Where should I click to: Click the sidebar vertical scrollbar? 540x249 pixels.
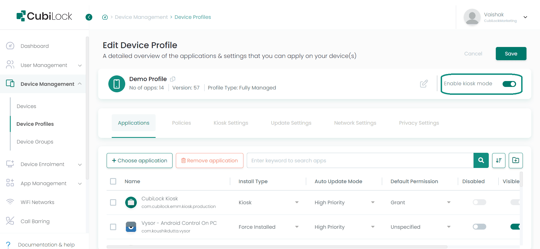[x=87, y=108]
